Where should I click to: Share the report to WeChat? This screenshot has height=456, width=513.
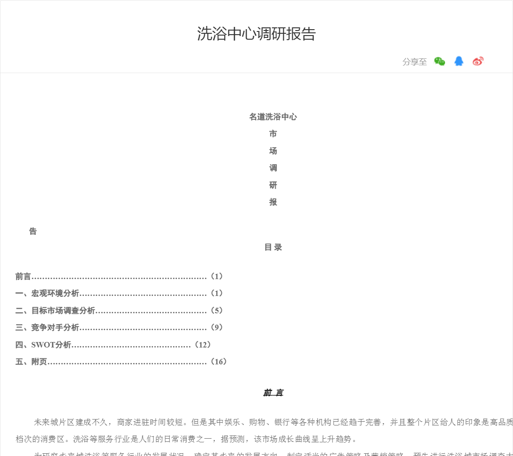[440, 62]
